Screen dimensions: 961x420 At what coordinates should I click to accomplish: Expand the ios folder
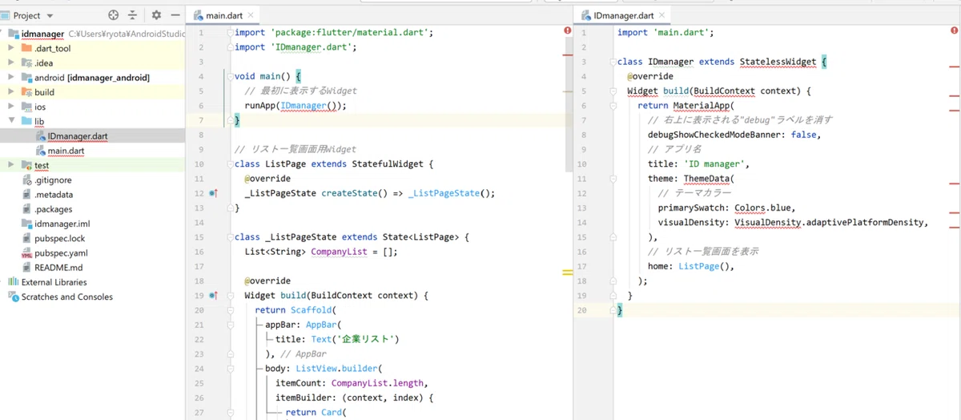coord(10,107)
